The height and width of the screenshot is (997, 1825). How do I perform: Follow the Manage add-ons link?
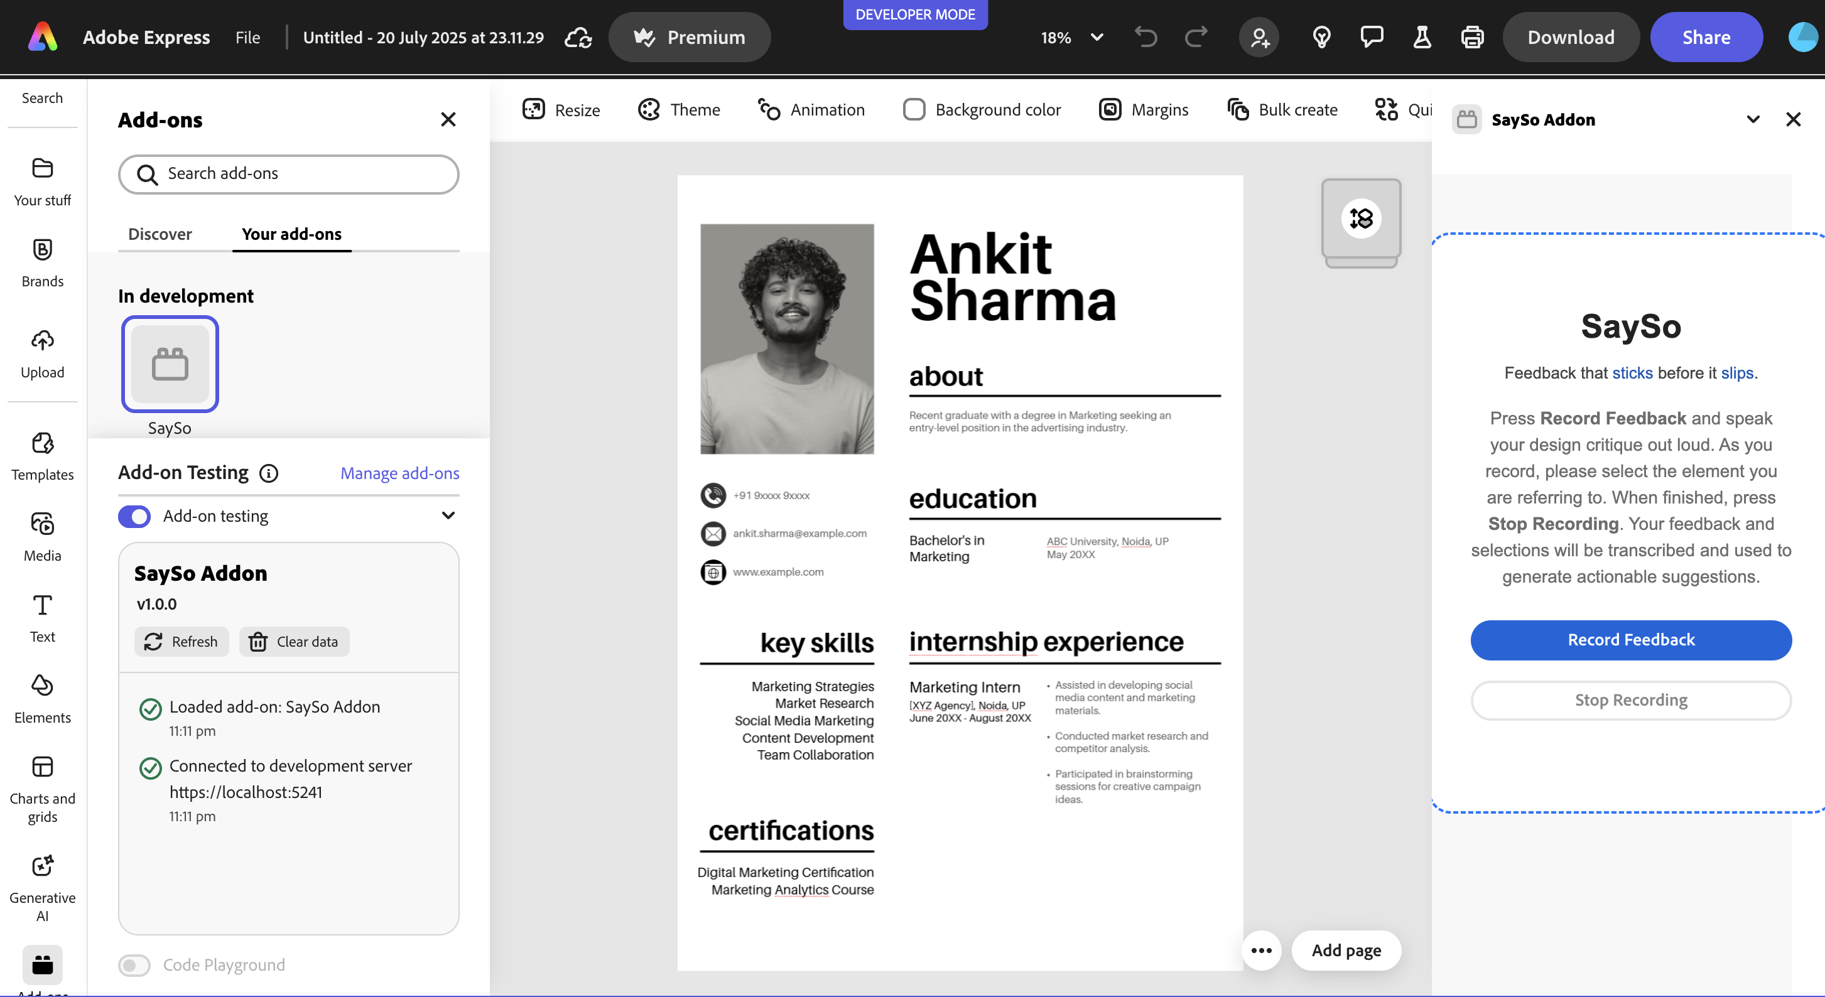point(399,473)
